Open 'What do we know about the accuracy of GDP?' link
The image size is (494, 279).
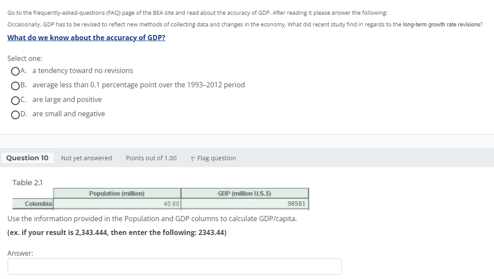86,38
